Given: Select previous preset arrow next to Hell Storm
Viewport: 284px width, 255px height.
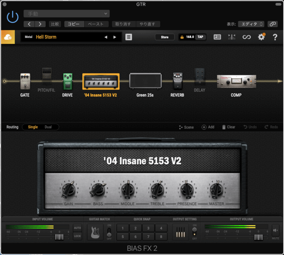Looking at the screenshot, I should 106,37.
